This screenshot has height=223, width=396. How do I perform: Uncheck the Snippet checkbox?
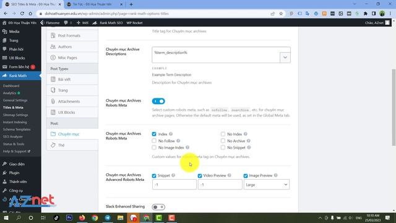tap(154, 175)
